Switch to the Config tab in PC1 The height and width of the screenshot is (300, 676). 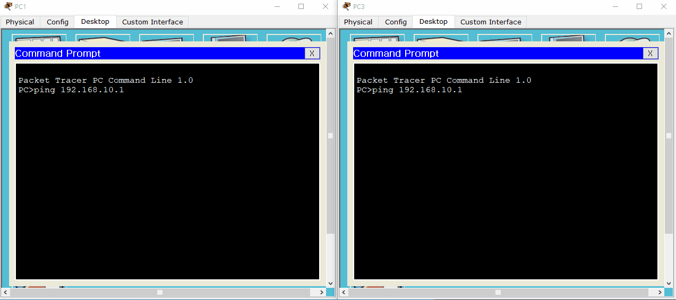pos(57,22)
